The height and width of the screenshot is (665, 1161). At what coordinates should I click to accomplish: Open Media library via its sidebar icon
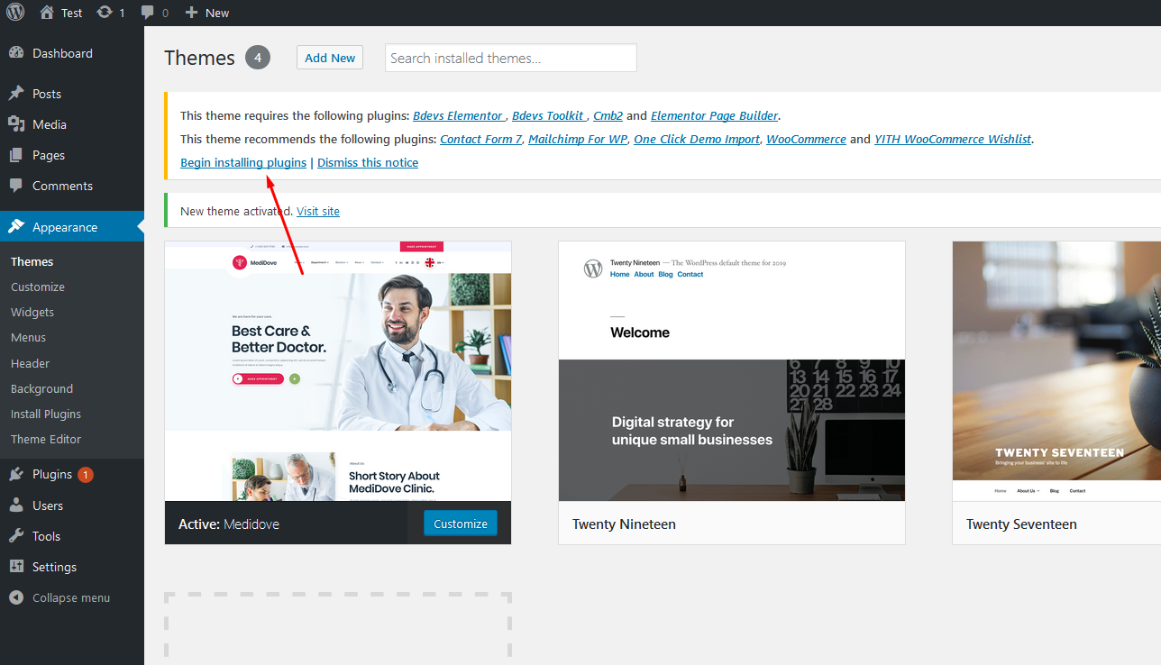pyautogui.click(x=16, y=124)
